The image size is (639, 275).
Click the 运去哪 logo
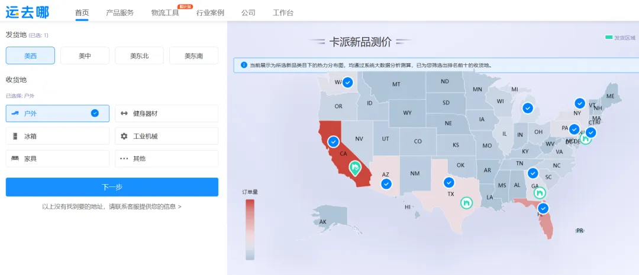[x=27, y=12]
